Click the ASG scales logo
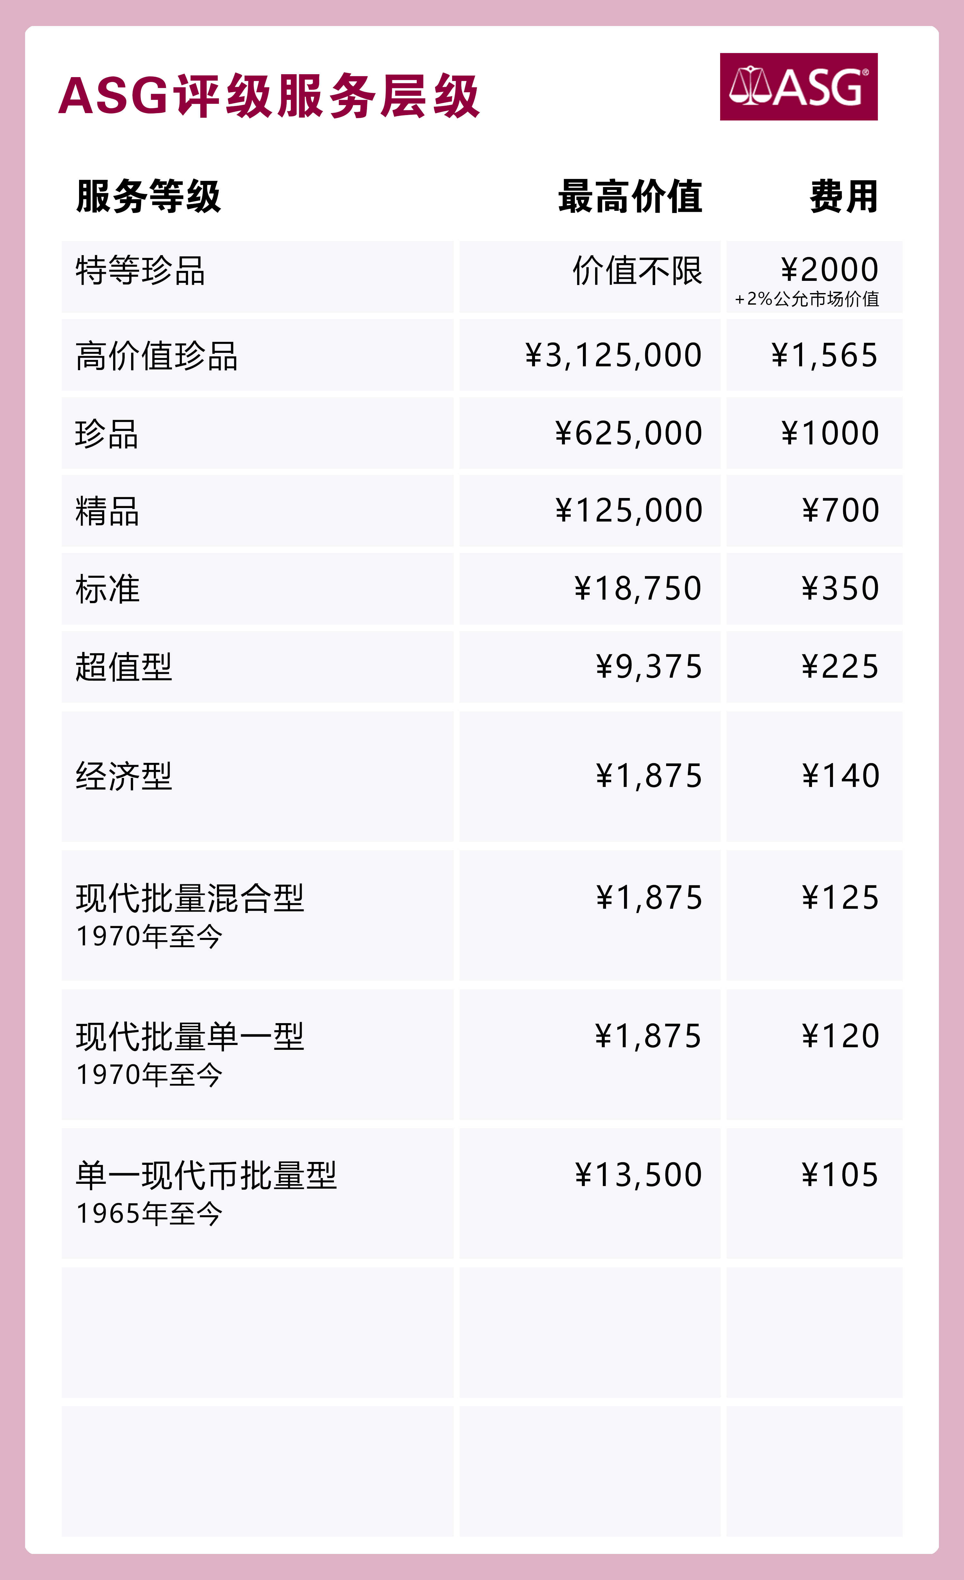This screenshot has height=1580, width=964. click(x=798, y=86)
